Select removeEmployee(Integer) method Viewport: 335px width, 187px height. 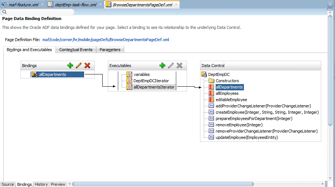pos(239,125)
